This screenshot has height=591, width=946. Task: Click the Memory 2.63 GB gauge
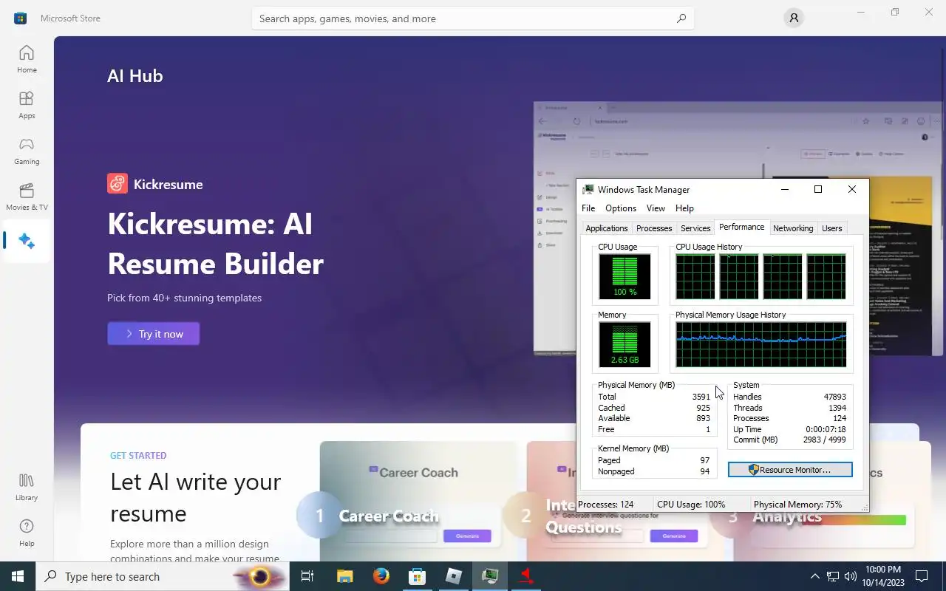click(625, 344)
